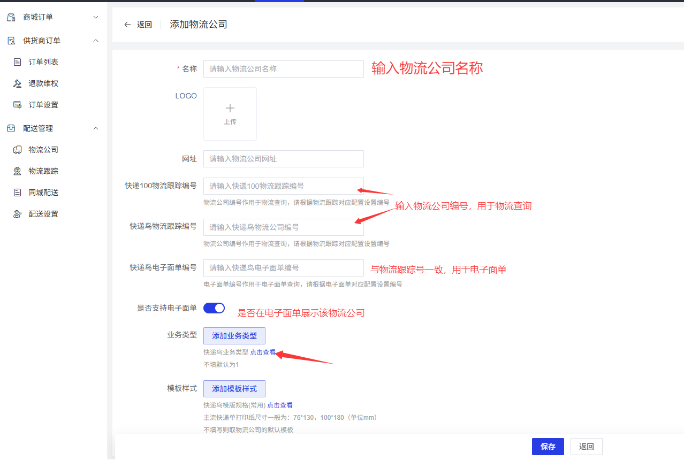Click the 供货商订单 sidebar icon
Image resolution: width=684 pixels, height=461 pixels.
(11, 41)
